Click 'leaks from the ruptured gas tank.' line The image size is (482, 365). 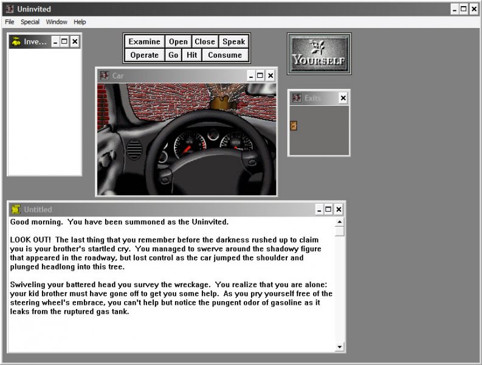pos(69,311)
